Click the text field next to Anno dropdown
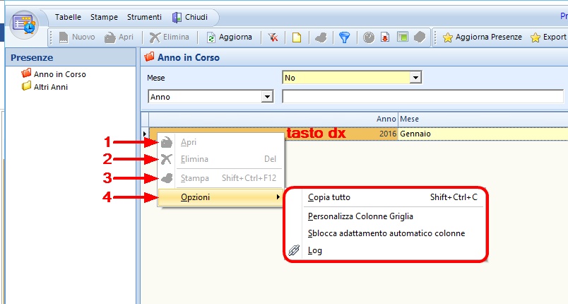Viewport: 568px width, 304px height. 424,96
